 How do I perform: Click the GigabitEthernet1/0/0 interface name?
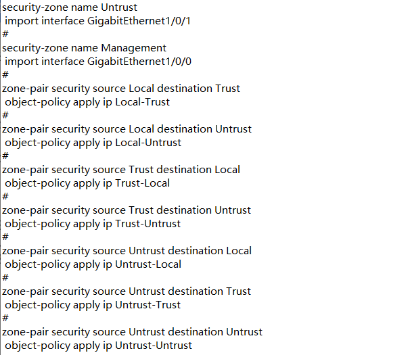(140, 62)
